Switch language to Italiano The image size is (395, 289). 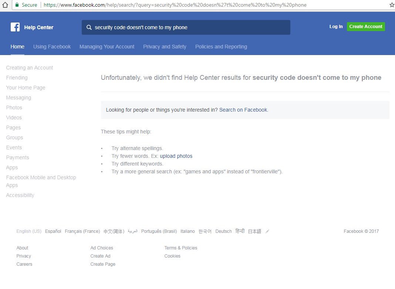pyautogui.click(x=188, y=231)
